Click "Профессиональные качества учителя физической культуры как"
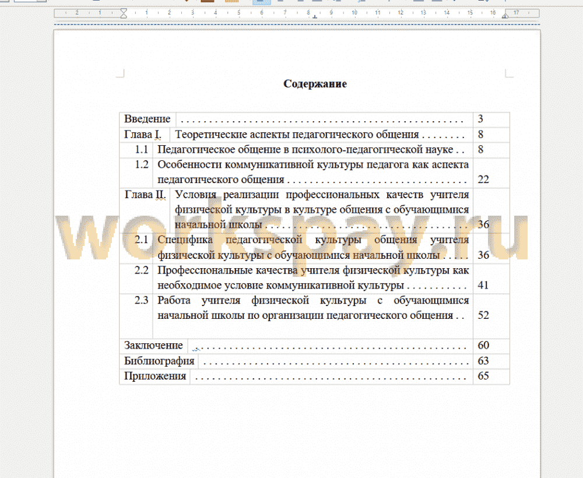Image resolution: width=583 pixels, height=478 pixels. click(x=313, y=270)
